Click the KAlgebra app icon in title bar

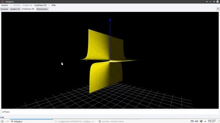pos(3,1)
